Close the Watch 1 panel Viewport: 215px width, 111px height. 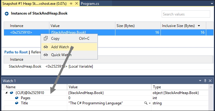click(210, 81)
